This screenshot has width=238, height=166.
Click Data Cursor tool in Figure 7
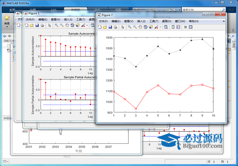pyautogui.click(x=150, y=27)
